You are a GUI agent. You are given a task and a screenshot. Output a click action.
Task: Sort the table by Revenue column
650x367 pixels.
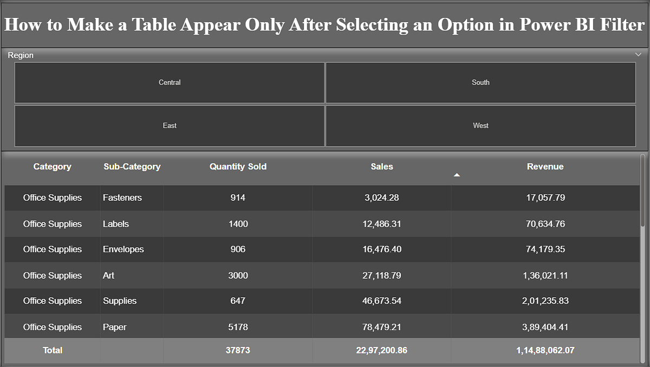tap(545, 167)
